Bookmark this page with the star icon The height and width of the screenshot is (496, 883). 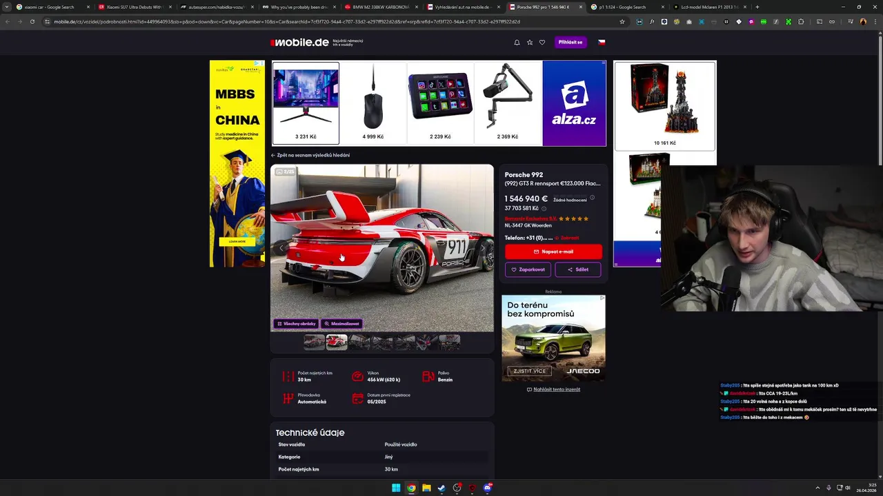(x=622, y=21)
